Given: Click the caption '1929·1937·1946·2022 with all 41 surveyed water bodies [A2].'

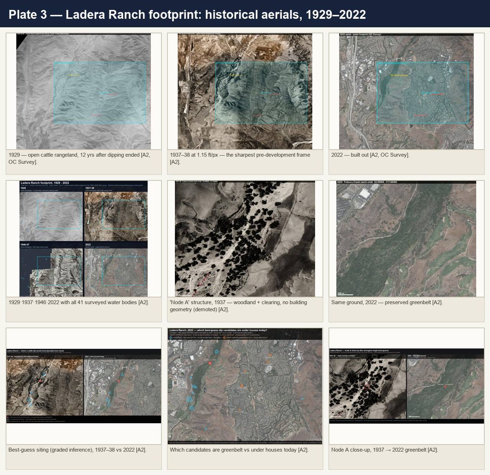Looking at the screenshot, I should pos(78,302).
